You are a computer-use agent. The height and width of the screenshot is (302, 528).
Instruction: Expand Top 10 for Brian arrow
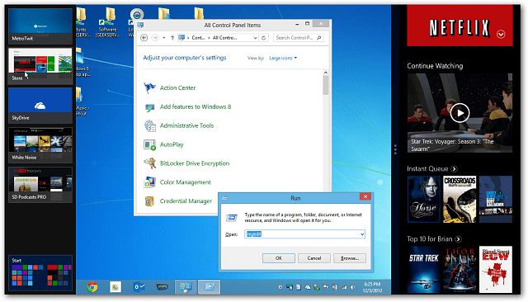pyautogui.click(x=458, y=239)
